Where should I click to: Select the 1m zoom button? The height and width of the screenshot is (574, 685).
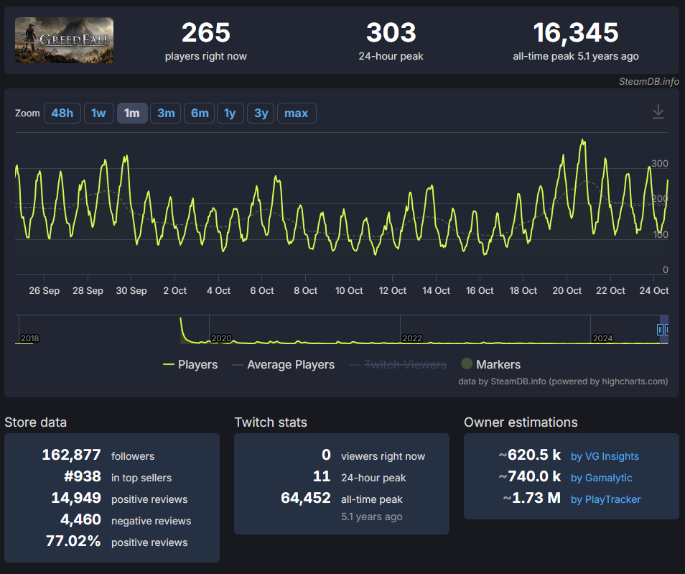[x=132, y=114]
